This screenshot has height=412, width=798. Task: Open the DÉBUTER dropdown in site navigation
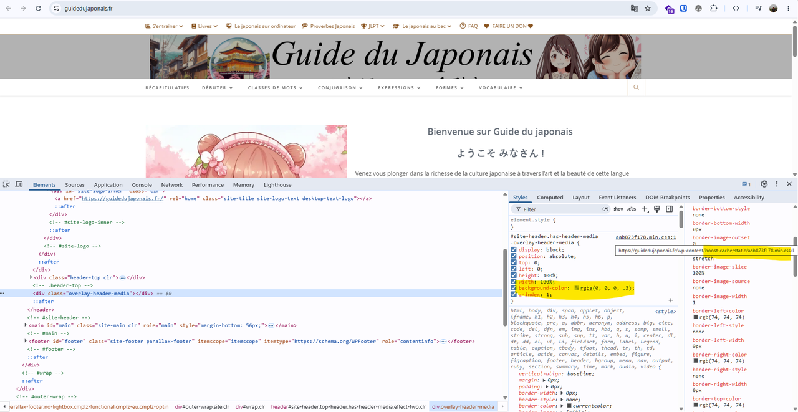[x=217, y=88]
